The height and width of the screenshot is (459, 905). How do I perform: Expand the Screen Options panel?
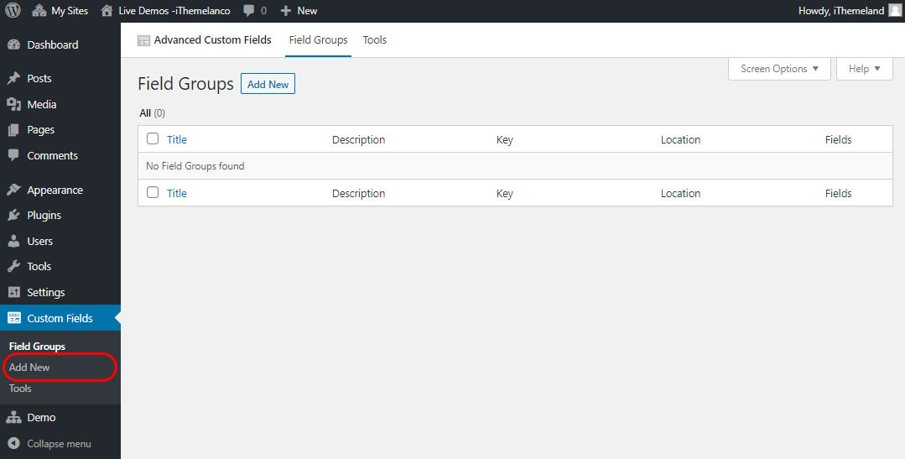click(x=779, y=69)
